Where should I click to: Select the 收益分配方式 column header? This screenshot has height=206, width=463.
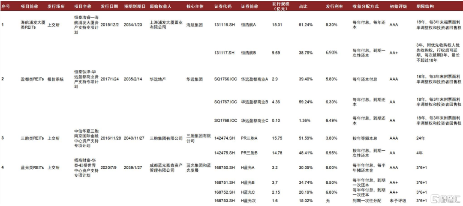click(363, 6)
